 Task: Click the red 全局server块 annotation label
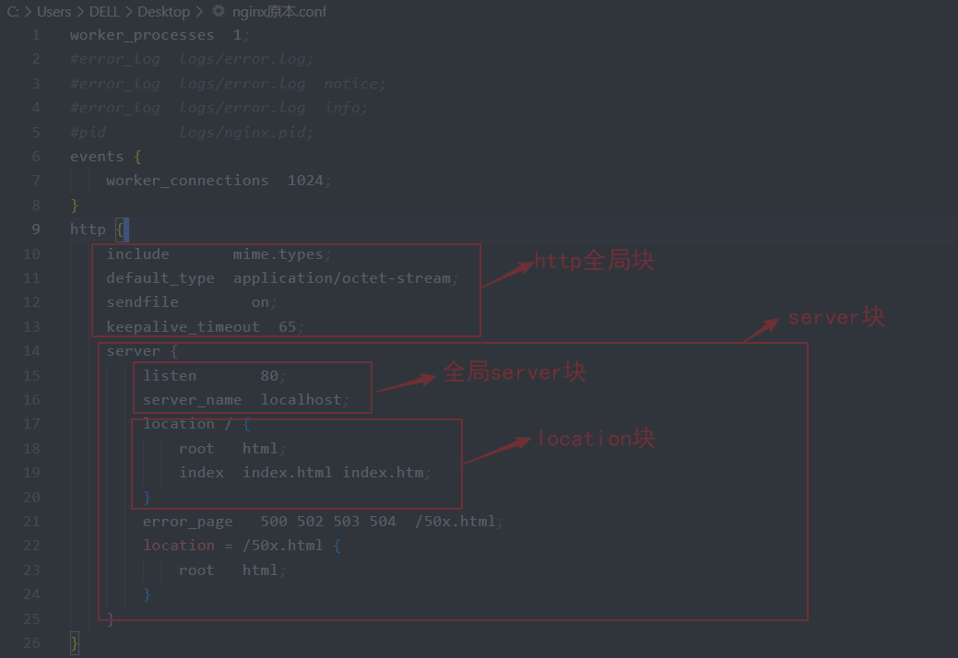click(514, 372)
